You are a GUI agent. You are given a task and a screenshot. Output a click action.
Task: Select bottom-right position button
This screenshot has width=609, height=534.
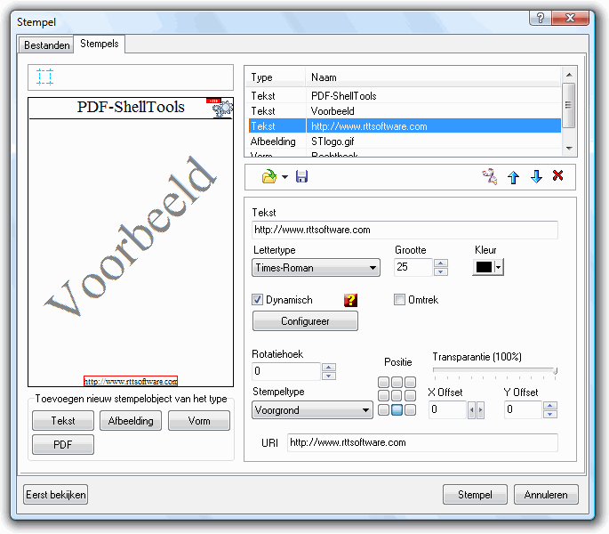(410, 410)
